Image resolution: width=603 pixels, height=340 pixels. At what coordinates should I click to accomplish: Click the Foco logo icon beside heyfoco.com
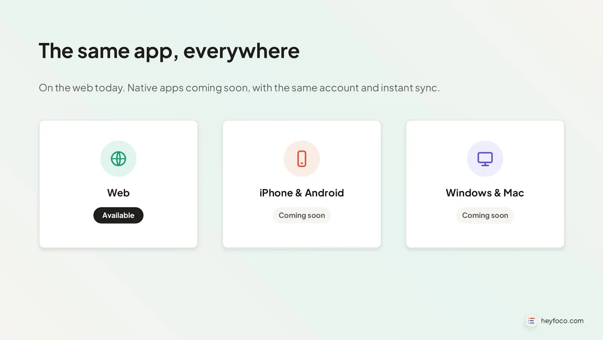(x=531, y=321)
